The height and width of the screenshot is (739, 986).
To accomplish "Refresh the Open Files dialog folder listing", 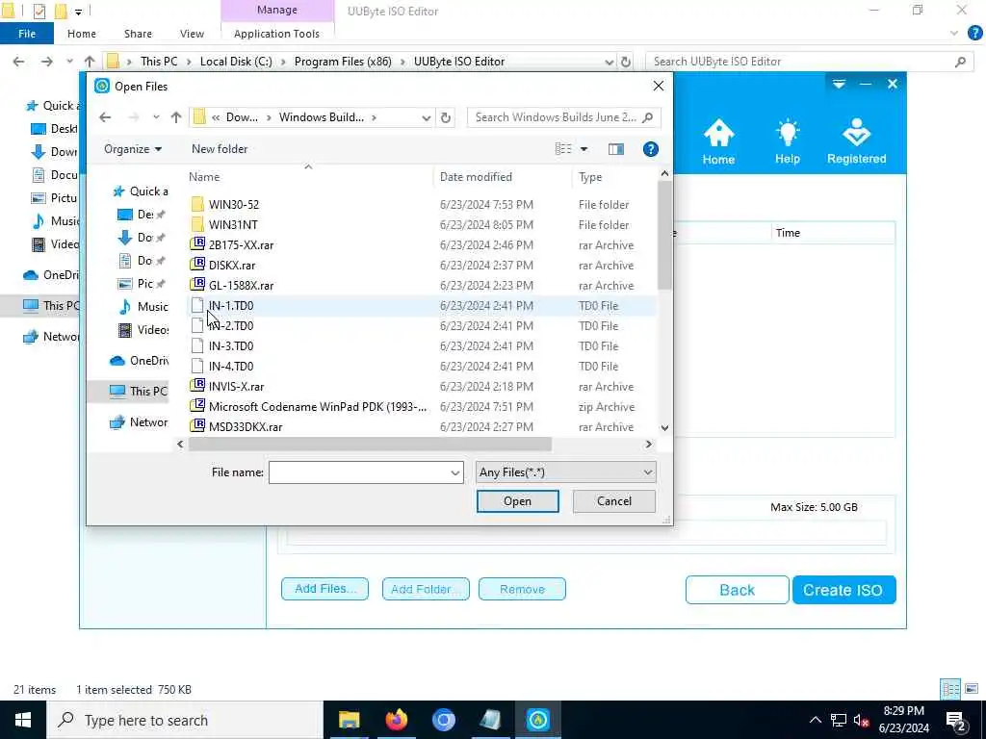I will tap(445, 116).
